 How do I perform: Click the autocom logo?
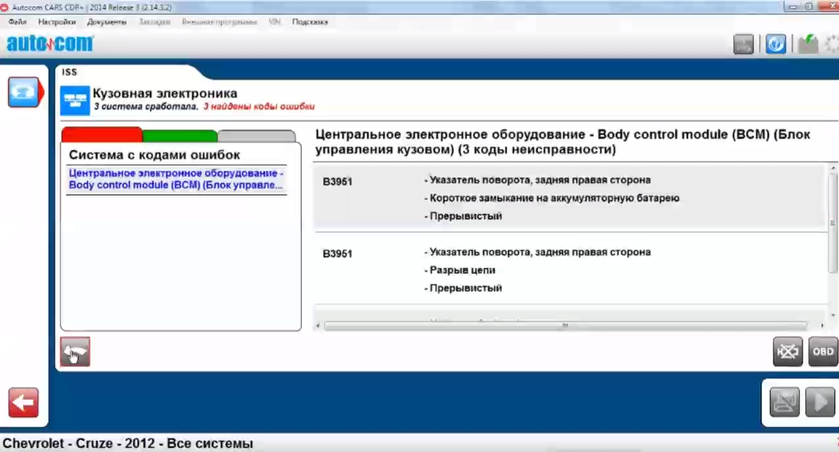point(50,44)
